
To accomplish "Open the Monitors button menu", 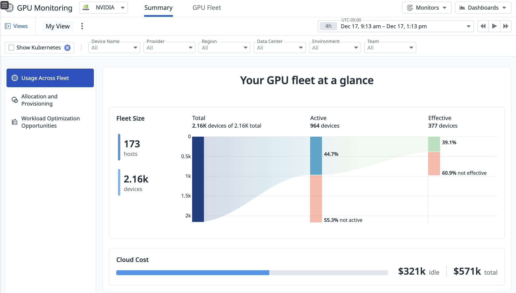I will tap(427, 8).
